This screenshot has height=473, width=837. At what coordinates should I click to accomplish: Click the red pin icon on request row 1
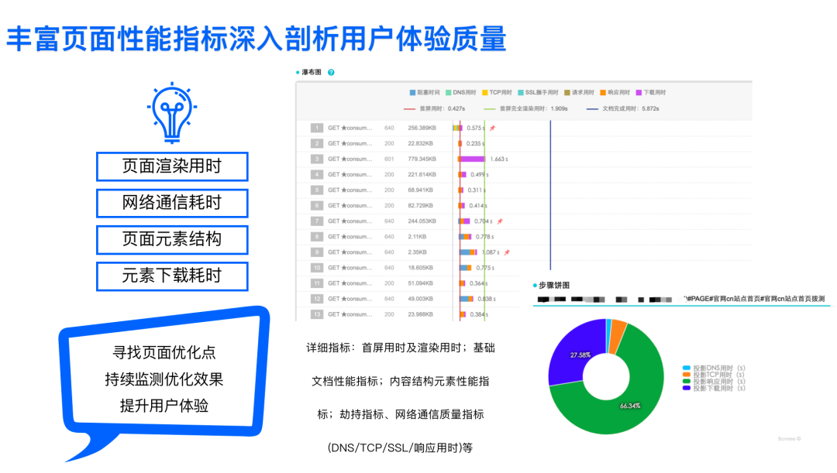[x=492, y=127]
